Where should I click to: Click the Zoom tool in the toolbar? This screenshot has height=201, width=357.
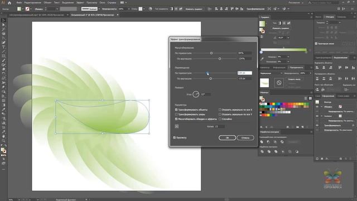coord(3,141)
